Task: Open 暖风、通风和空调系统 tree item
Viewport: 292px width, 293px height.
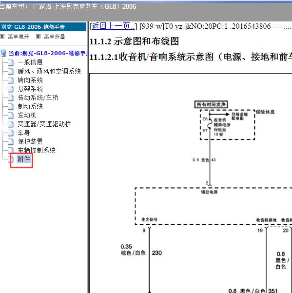Action: (x=49, y=71)
